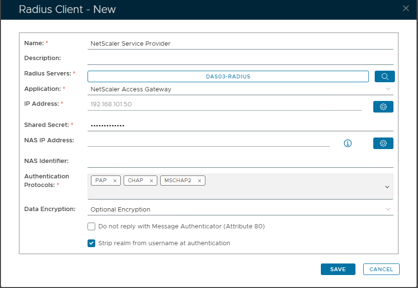Click the NAS Identifier input field
The width and height of the screenshot is (418, 288).
pyautogui.click(x=241, y=161)
